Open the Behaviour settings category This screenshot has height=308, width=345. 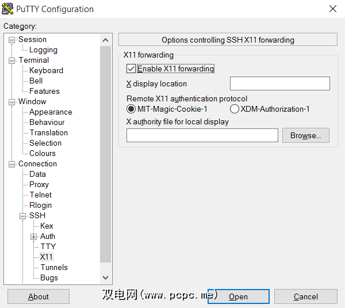pyautogui.click(x=47, y=122)
